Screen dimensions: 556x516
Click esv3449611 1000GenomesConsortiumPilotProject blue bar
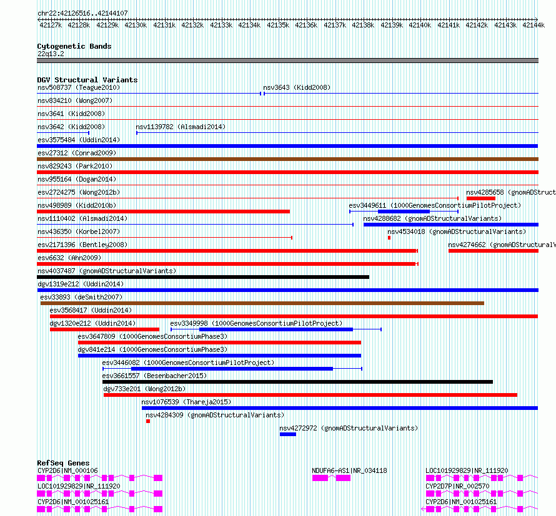coord(404,212)
